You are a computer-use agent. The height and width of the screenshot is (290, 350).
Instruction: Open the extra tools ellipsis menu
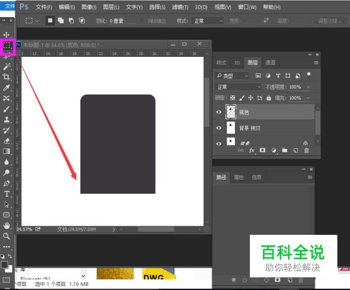(6, 246)
